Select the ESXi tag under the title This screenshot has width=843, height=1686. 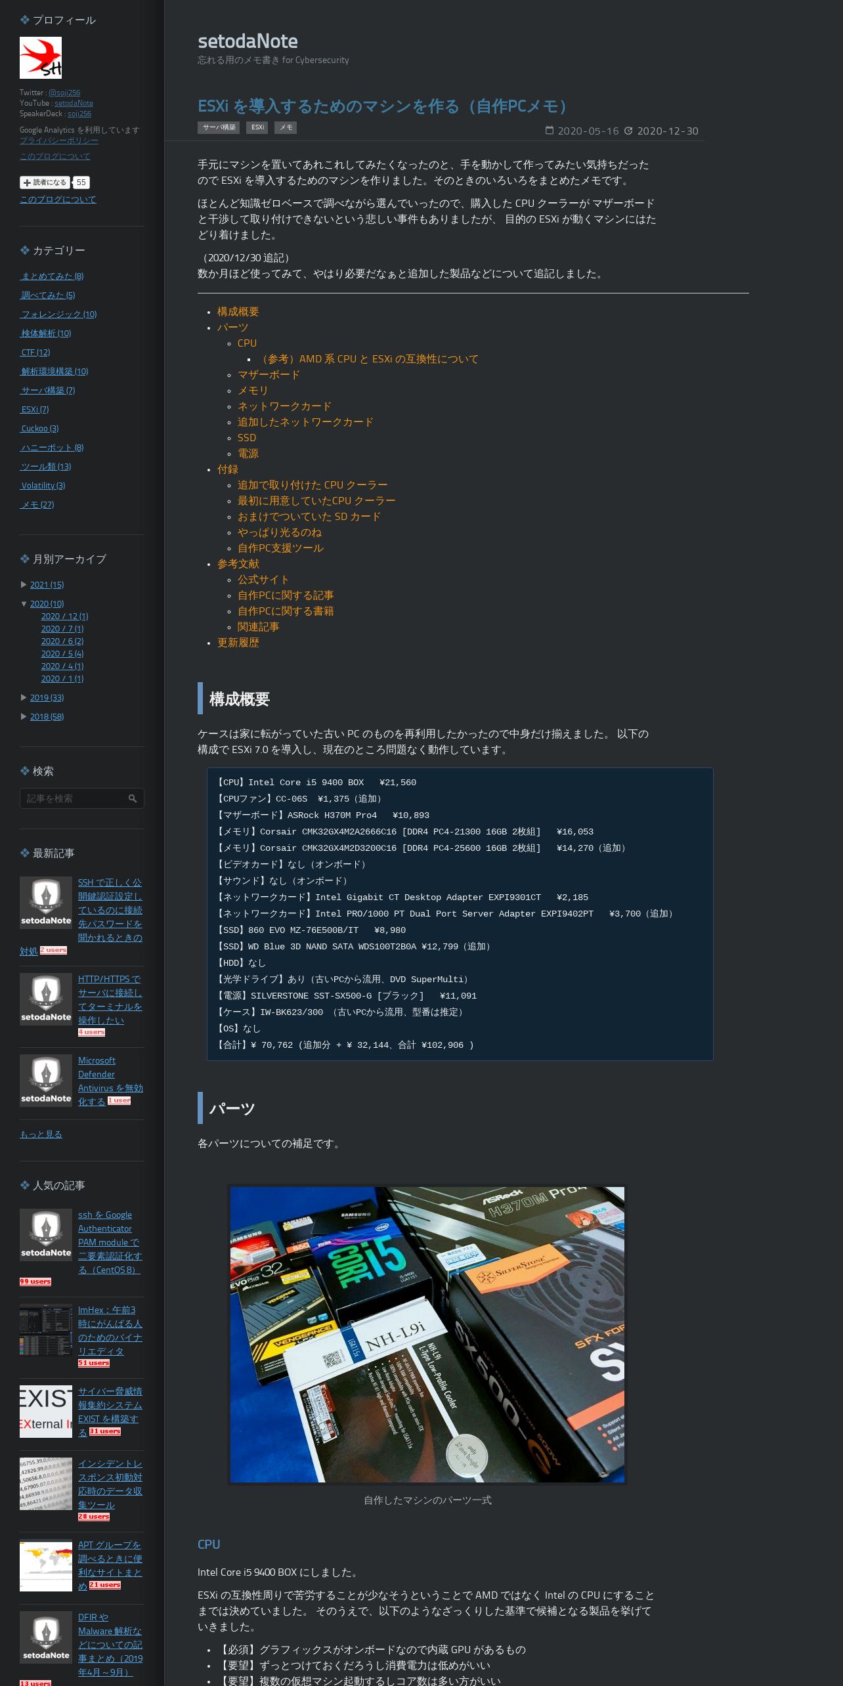[257, 127]
